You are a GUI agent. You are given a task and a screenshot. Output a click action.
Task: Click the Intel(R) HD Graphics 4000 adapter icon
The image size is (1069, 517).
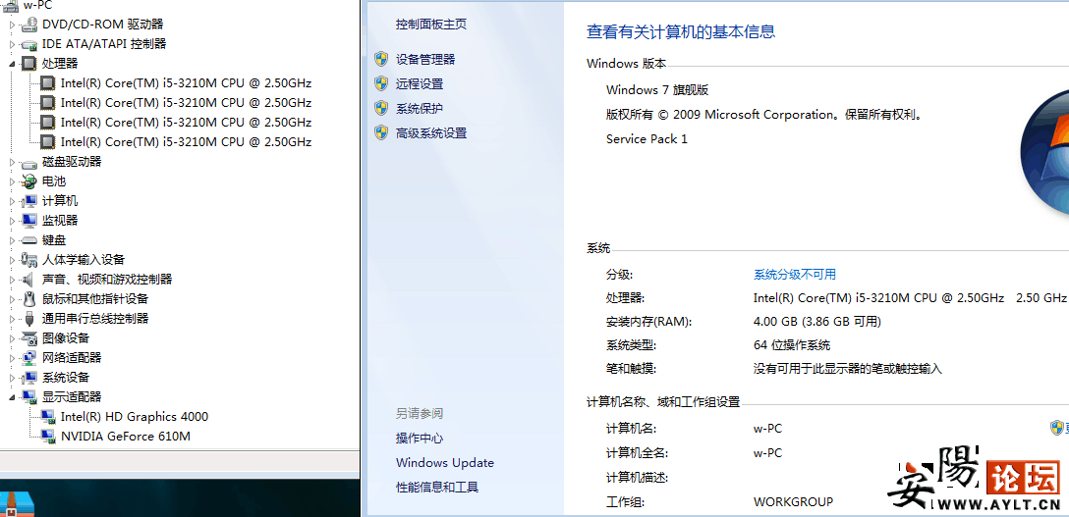[x=48, y=416]
